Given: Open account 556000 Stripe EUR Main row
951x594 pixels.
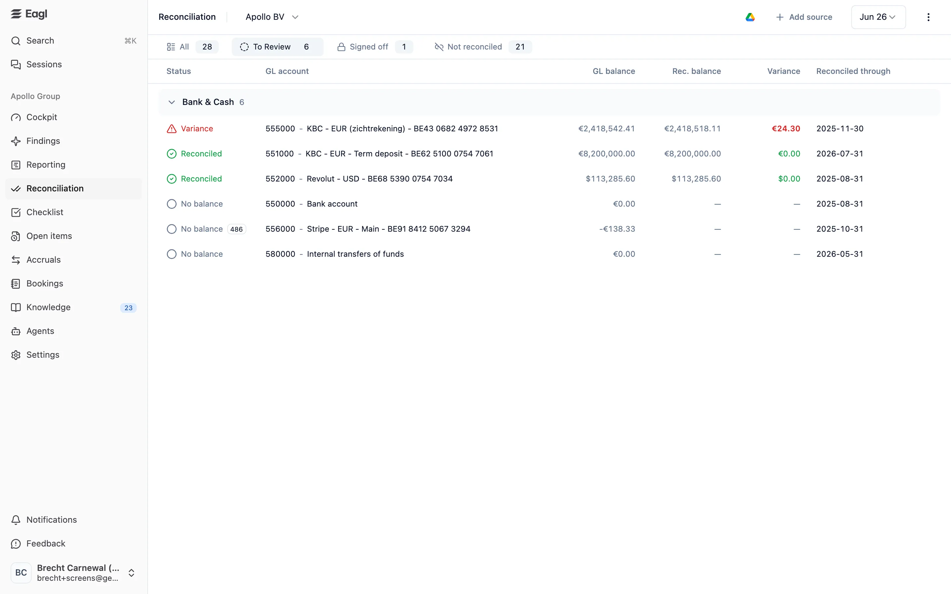Looking at the screenshot, I should (549, 229).
